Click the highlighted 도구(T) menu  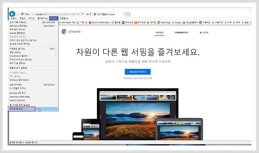point(54,18)
